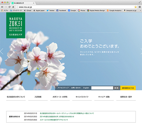The image size is (142, 126).
Task: Open the Facebook bookmark
Action: (61, 10)
